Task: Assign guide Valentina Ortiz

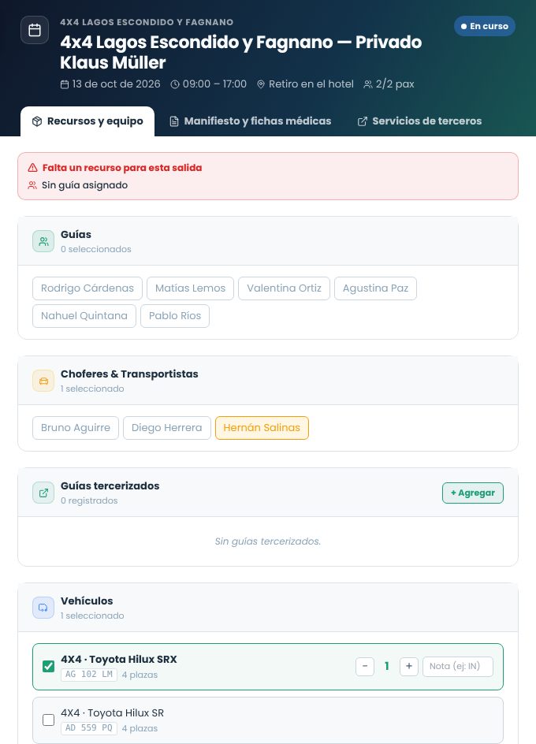Action: pos(284,288)
